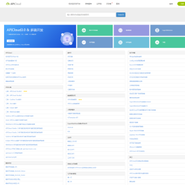Click the white button on APICloud3.0 banner
Image resolution: width=185 pixels, height=185 pixels.
pyautogui.click(x=11, y=41)
